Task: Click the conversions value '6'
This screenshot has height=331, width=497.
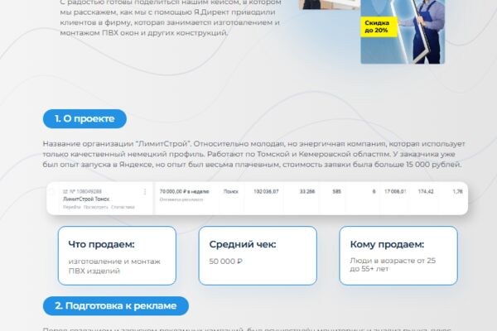Action: point(374,192)
